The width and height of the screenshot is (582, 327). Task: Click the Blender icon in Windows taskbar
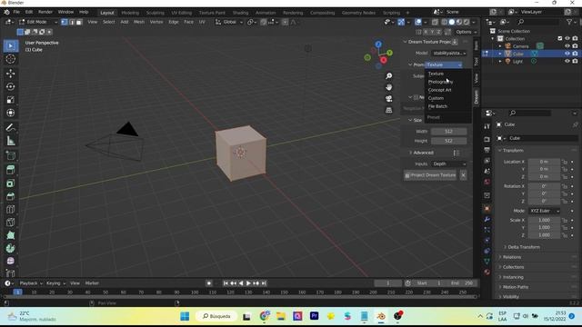[x=381, y=316]
